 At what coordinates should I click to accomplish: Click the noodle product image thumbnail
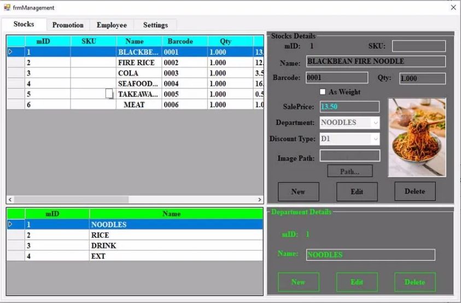point(417,138)
